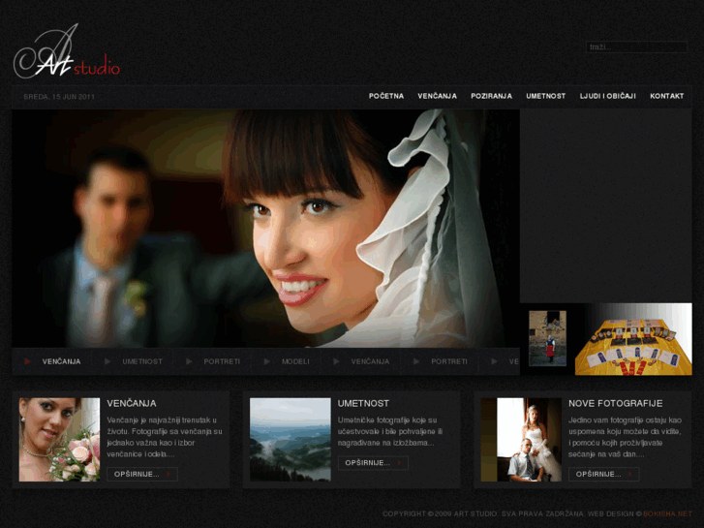Click the date text 'SREDA, 15 JUN 2011'
Screen dimensions: 704x528
pyautogui.click(x=59, y=97)
